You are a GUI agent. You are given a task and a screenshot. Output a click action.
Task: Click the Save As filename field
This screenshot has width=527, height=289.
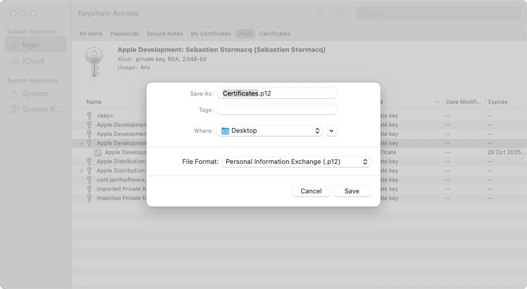click(277, 94)
